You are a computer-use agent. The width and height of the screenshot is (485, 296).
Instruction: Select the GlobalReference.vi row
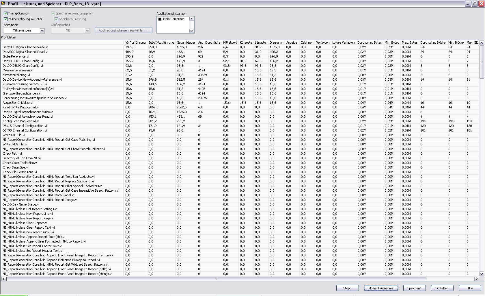[240, 56]
